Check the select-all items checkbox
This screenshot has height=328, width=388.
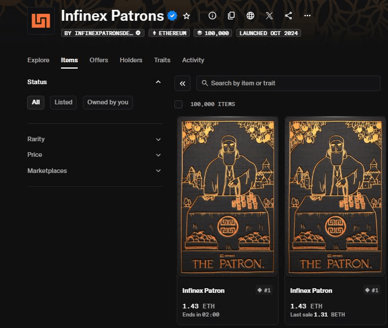click(178, 104)
